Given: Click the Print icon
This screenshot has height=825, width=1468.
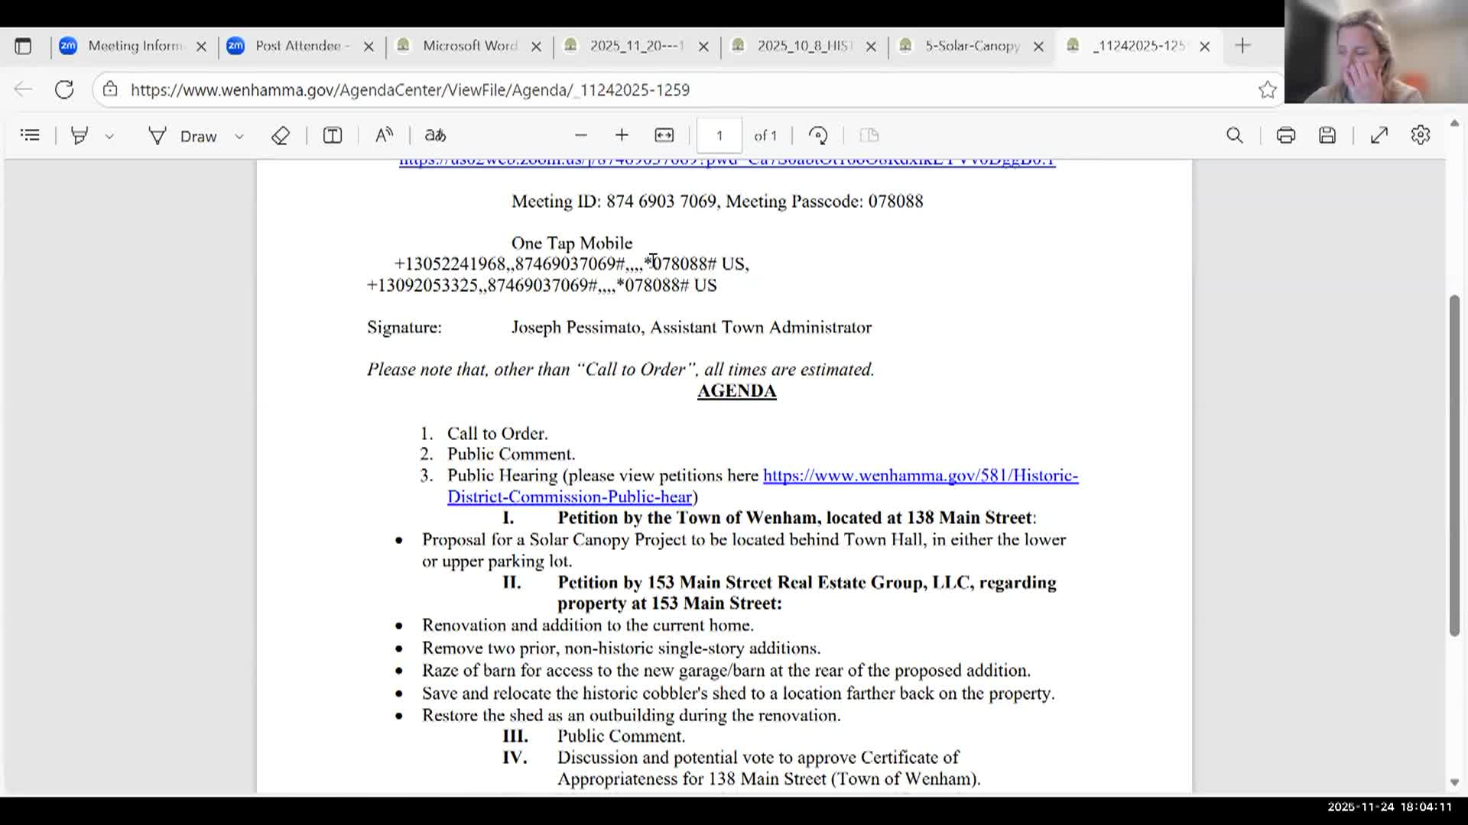Looking at the screenshot, I should (1285, 135).
